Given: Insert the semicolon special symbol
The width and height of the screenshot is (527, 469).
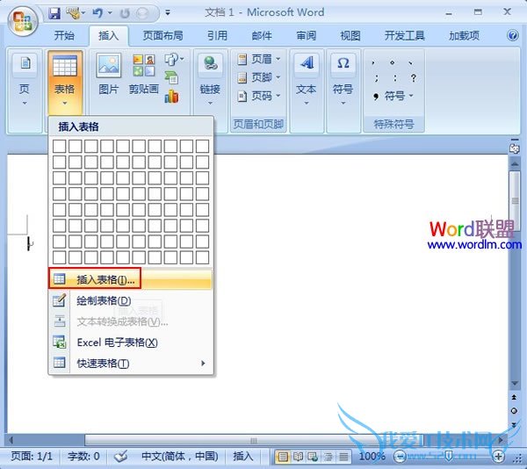Looking at the screenshot, I should 376,78.
